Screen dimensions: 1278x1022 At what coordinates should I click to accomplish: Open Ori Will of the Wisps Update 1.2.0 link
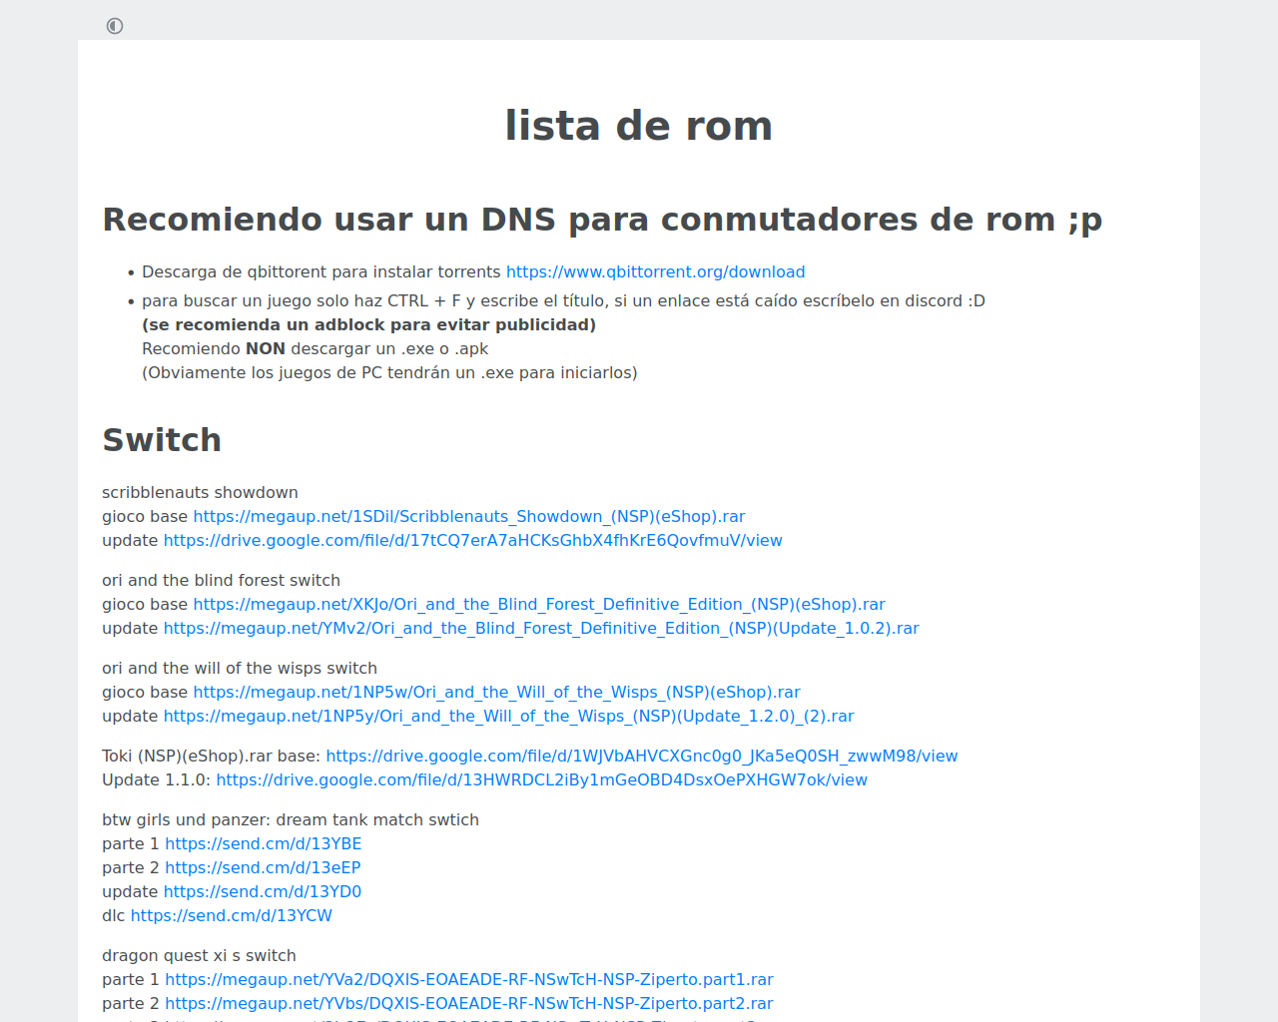pos(509,717)
